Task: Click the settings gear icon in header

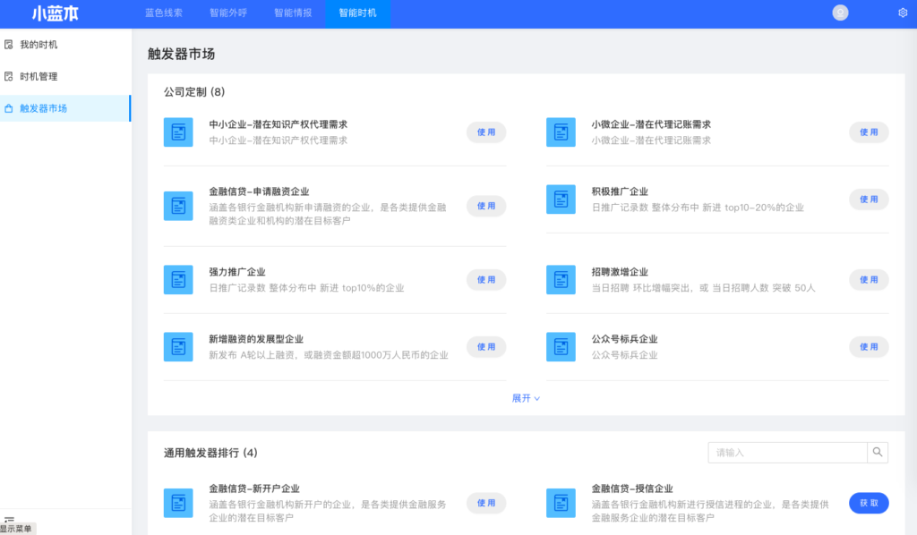Action: (903, 13)
